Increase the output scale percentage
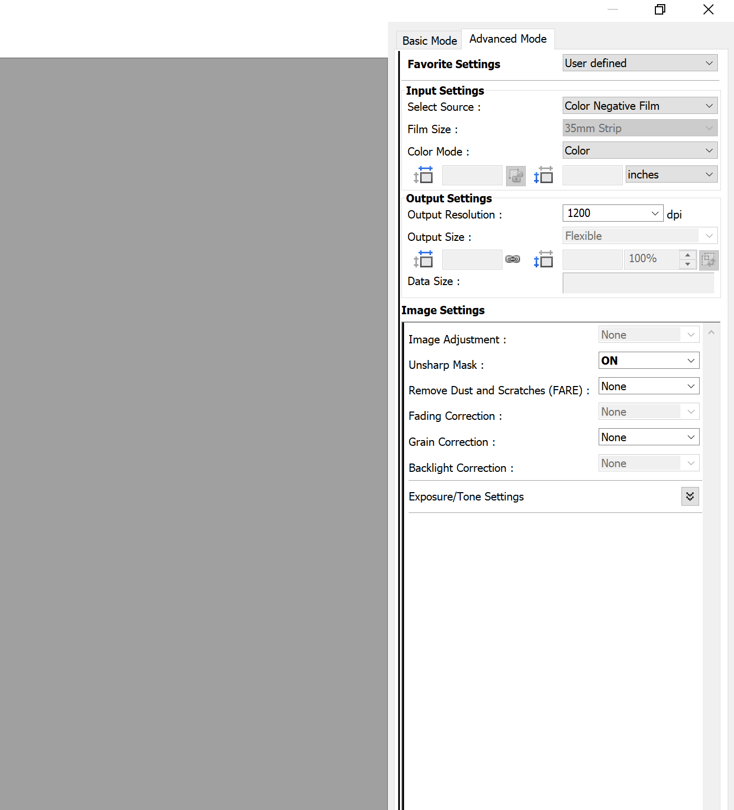 point(688,255)
